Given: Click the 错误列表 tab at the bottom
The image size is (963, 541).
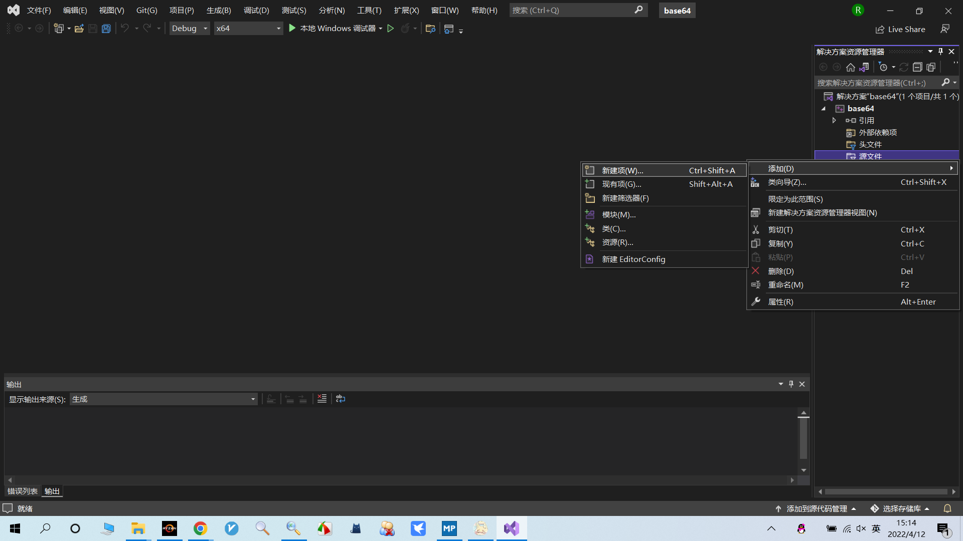Looking at the screenshot, I should (x=23, y=491).
